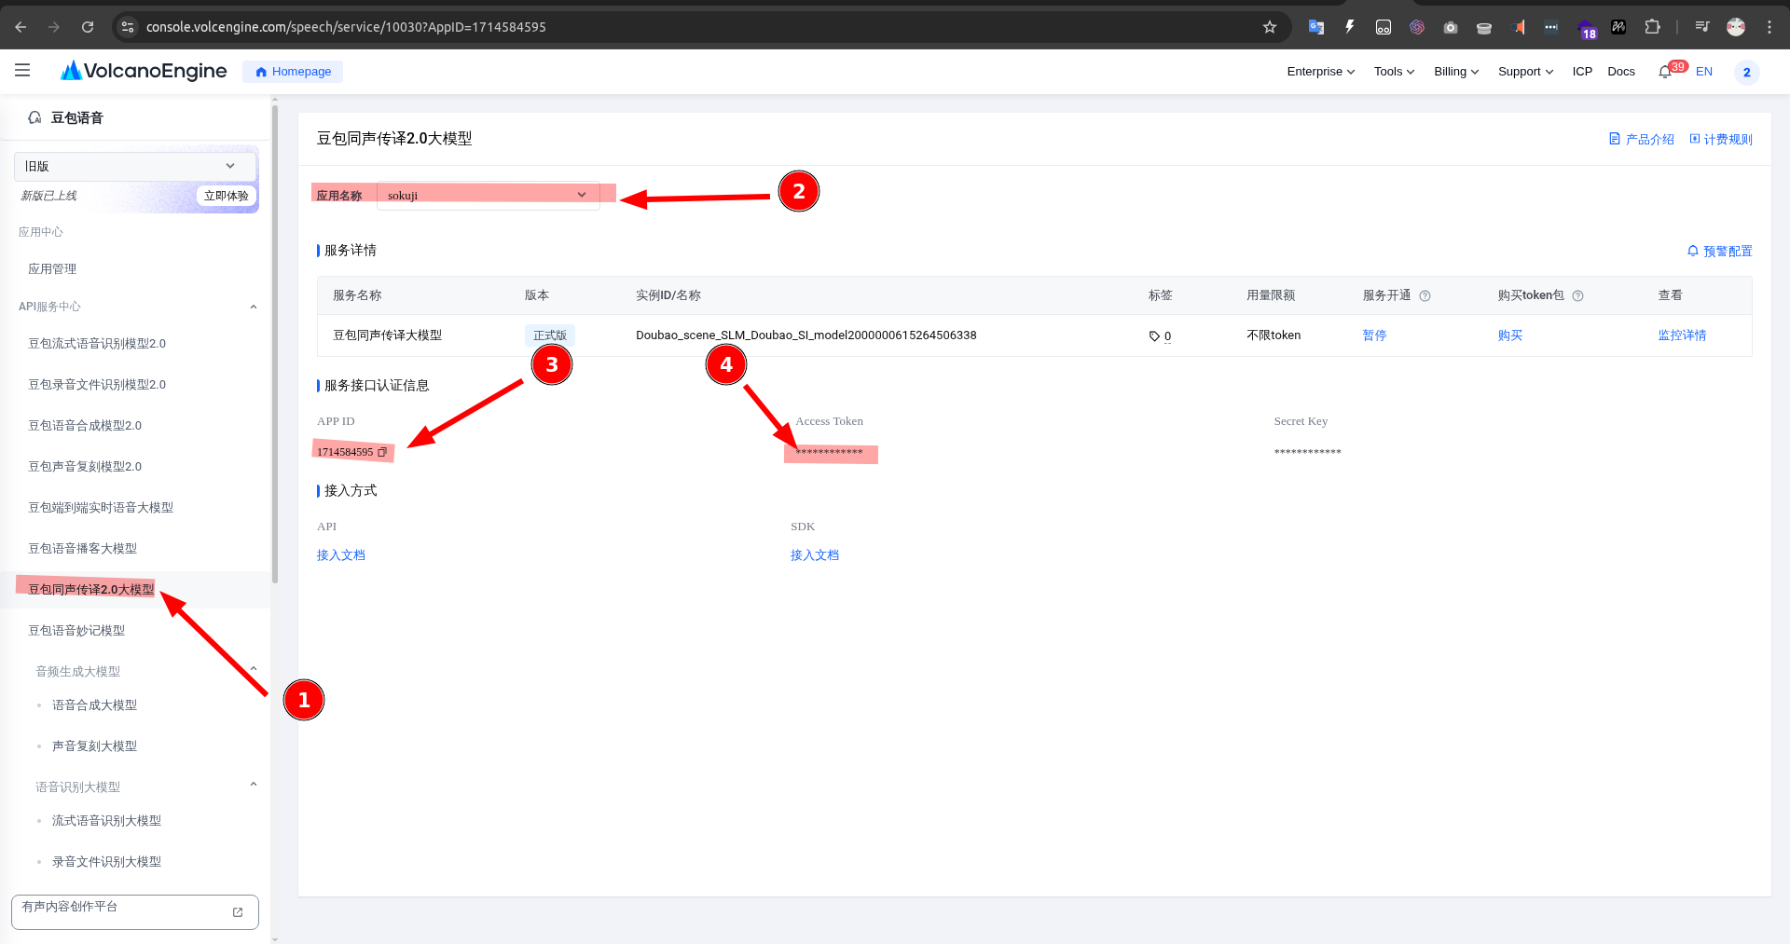Reveal the masked Secret Key value
This screenshot has width=1790, height=944.
coord(1307,453)
